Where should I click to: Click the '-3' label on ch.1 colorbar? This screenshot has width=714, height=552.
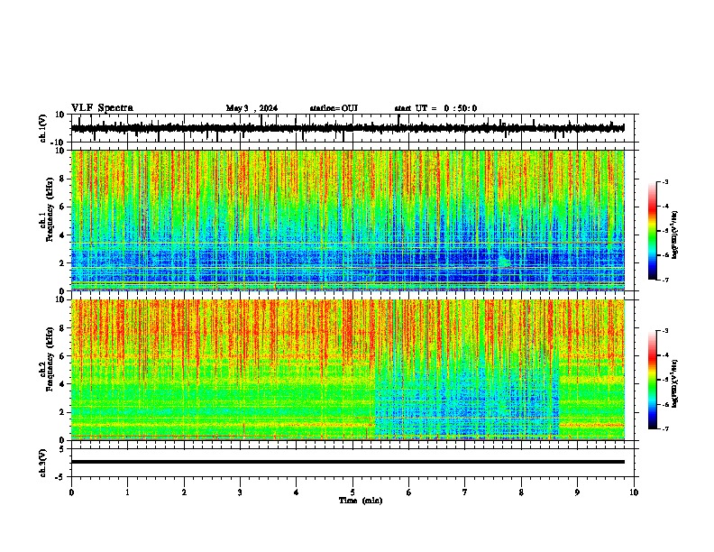click(x=664, y=181)
